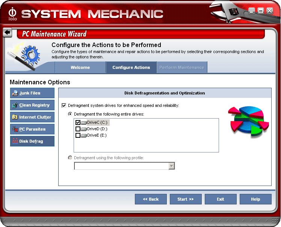Image resolution: width=281 pixels, height=227 pixels.
Task: Click the PC Parasites bug icon
Action: pyautogui.click(x=15, y=129)
